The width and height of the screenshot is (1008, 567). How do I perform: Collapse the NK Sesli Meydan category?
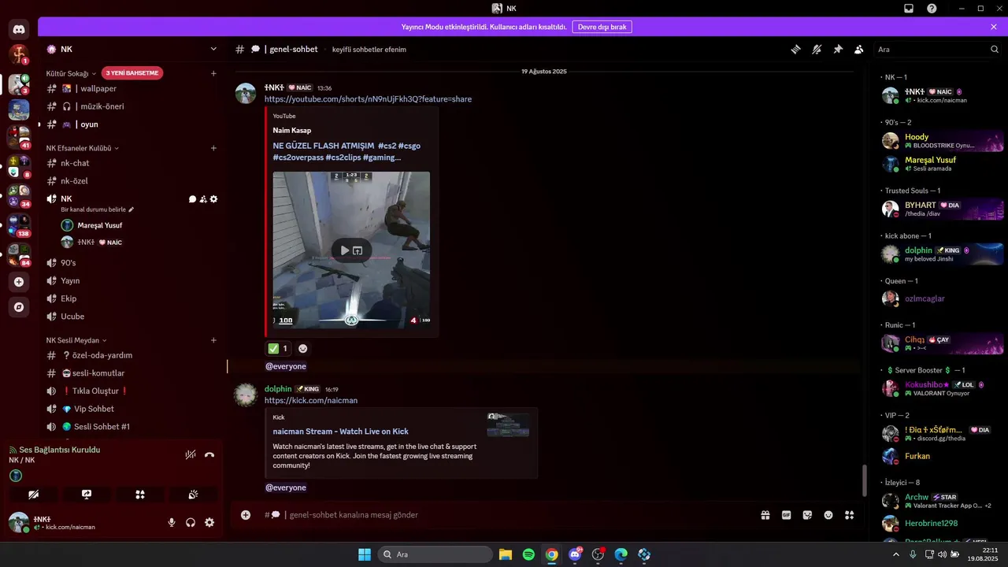[x=76, y=340]
